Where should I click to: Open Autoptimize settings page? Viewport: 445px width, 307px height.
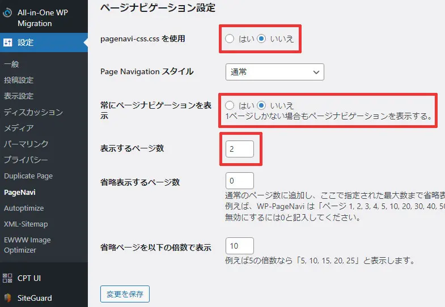(24, 208)
